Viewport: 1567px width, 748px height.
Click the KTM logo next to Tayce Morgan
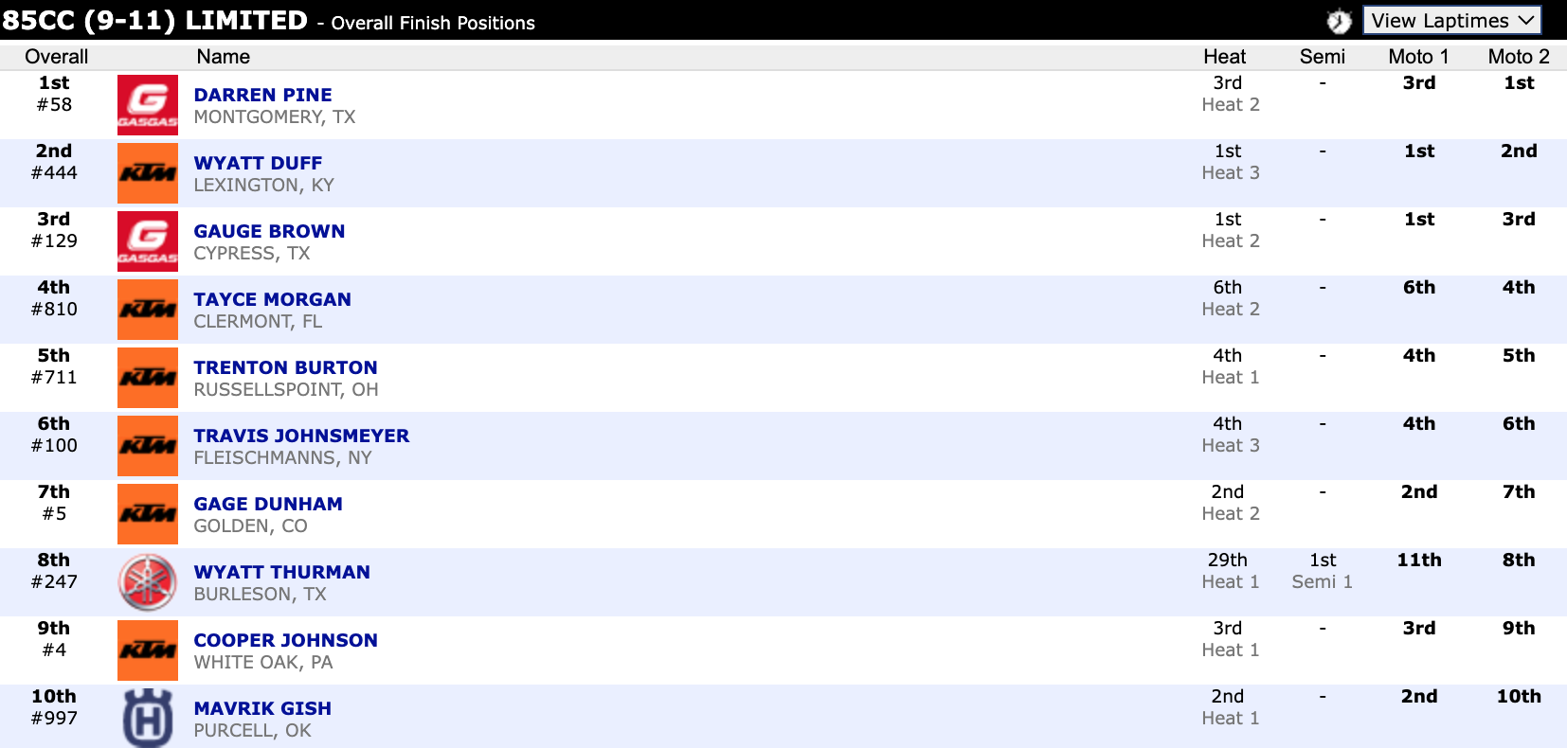coord(147,310)
